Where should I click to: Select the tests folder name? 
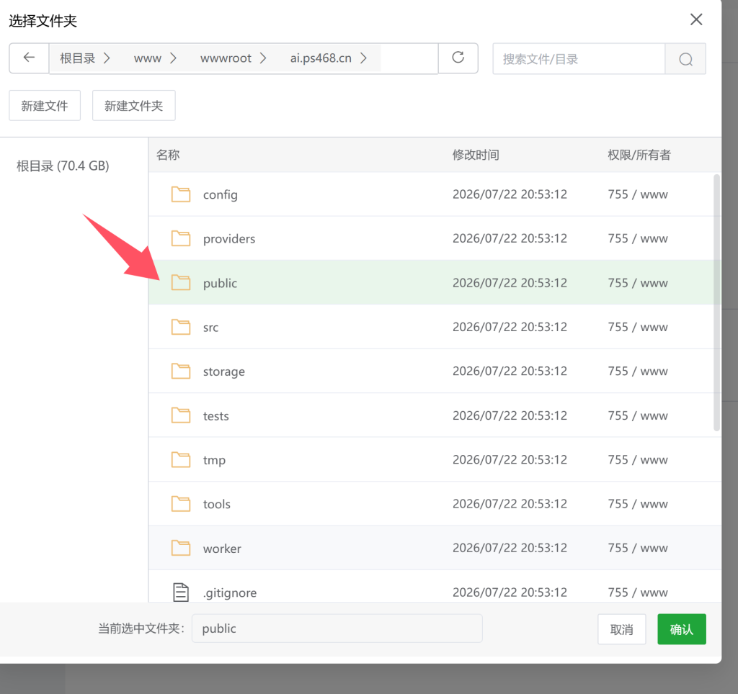coord(216,415)
